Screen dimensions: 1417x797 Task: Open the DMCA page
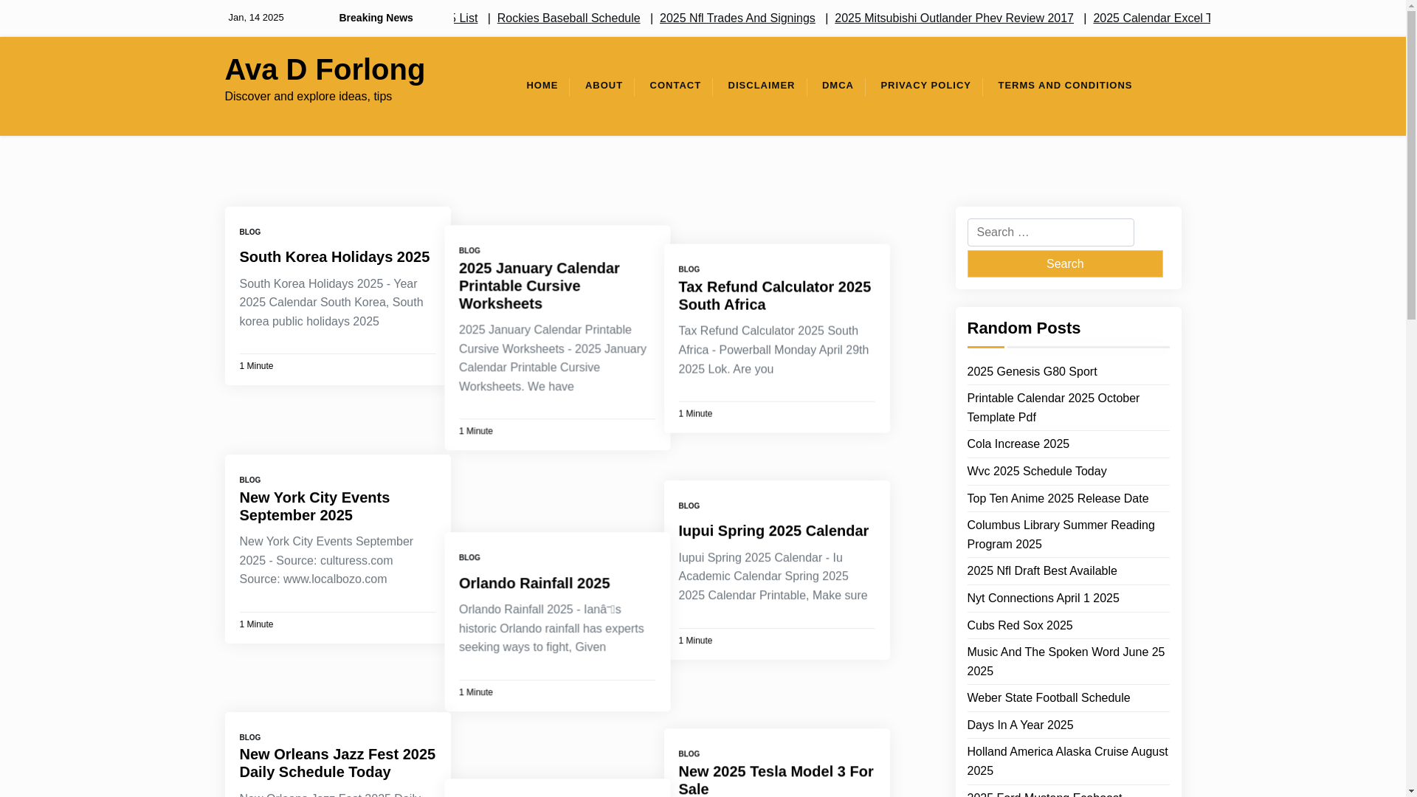(x=838, y=86)
